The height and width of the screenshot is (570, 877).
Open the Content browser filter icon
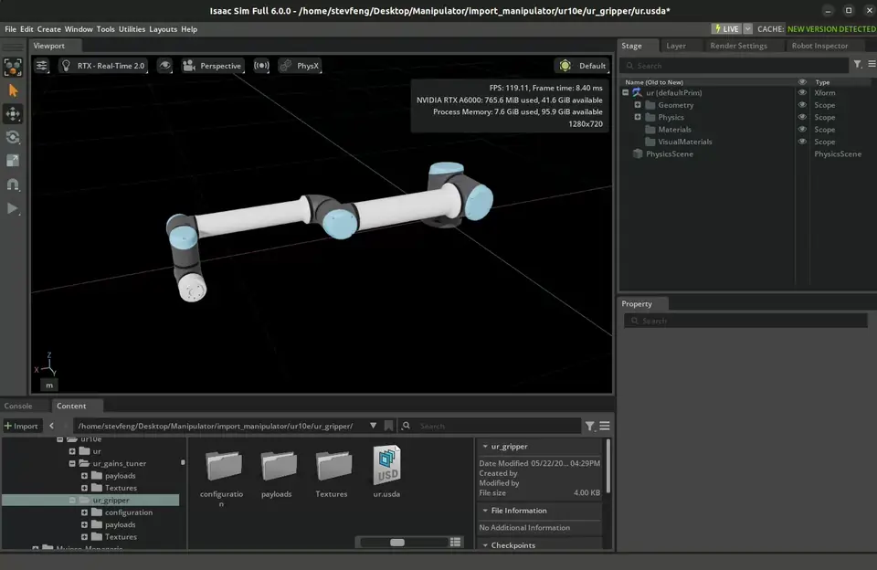(x=589, y=427)
